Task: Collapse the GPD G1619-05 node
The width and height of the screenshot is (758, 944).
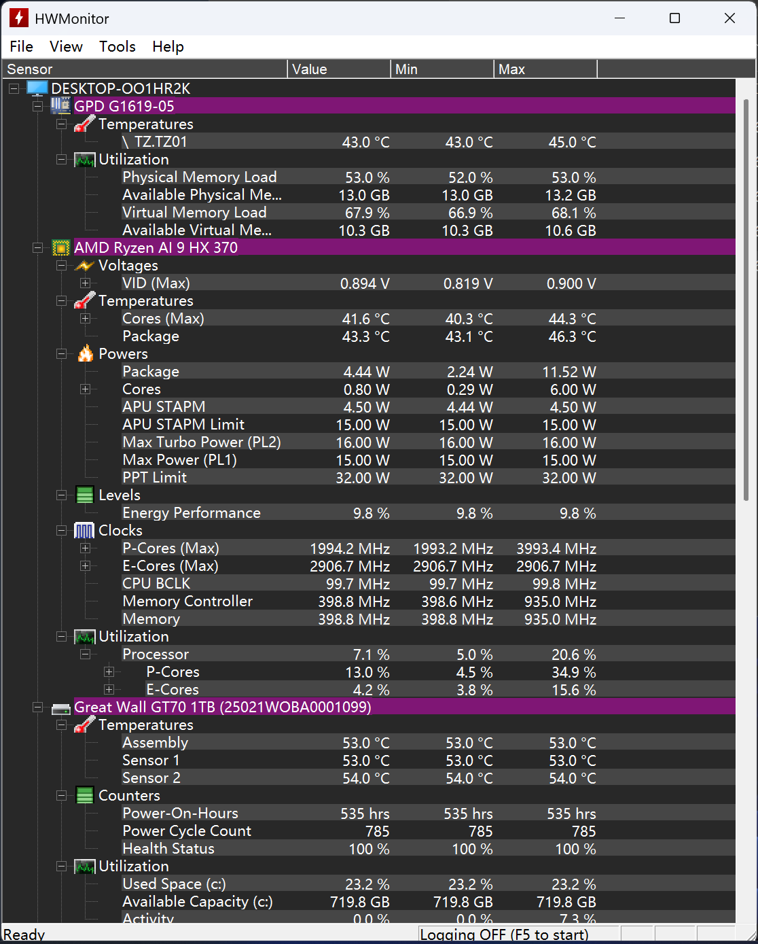Action: pos(38,106)
